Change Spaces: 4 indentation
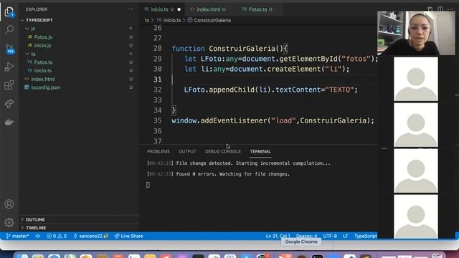This screenshot has height=258, width=459. pyautogui.click(x=306, y=236)
